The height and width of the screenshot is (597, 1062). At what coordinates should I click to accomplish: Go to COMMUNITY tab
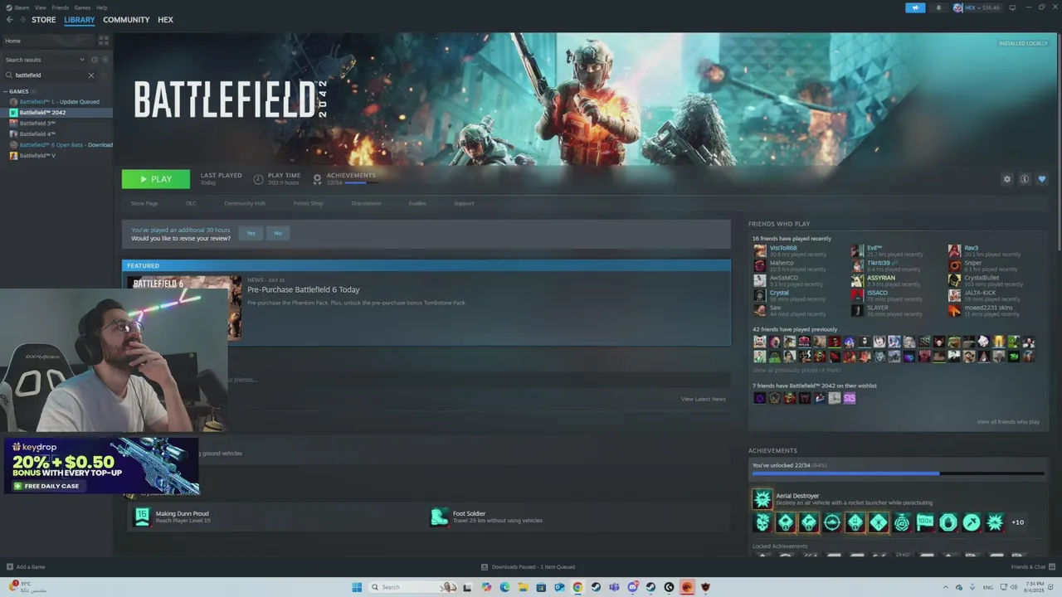pos(126,20)
